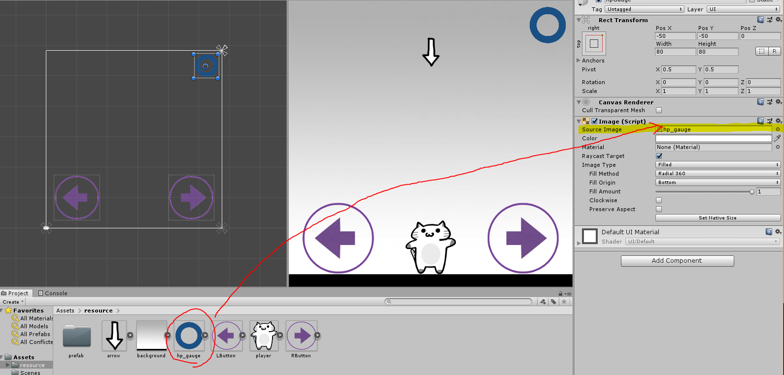Open Rect Transform help reference icon
The image size is (784, 375).
(x=760, y=20)
